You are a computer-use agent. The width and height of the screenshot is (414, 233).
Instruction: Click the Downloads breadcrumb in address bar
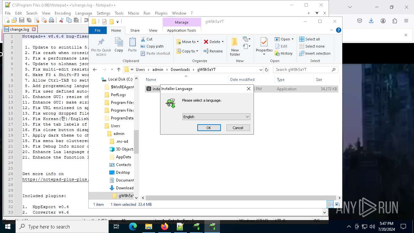[x=180, y=70]
